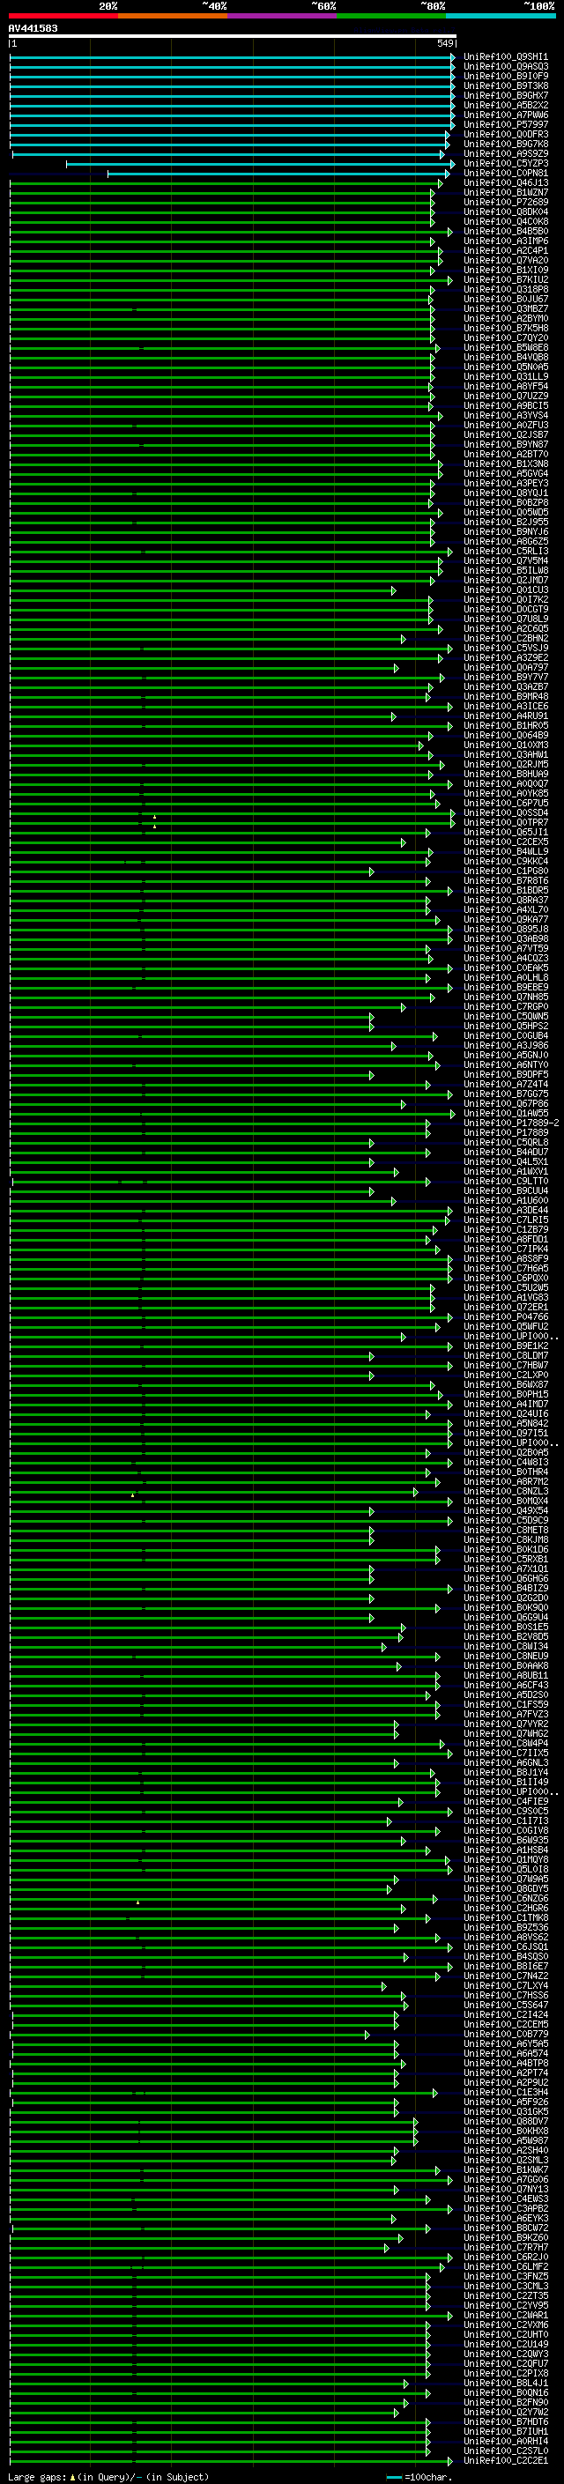Select the UniRef100_A2SH40 entry
The image size is (564, 2484).
tap(505, 2150)
